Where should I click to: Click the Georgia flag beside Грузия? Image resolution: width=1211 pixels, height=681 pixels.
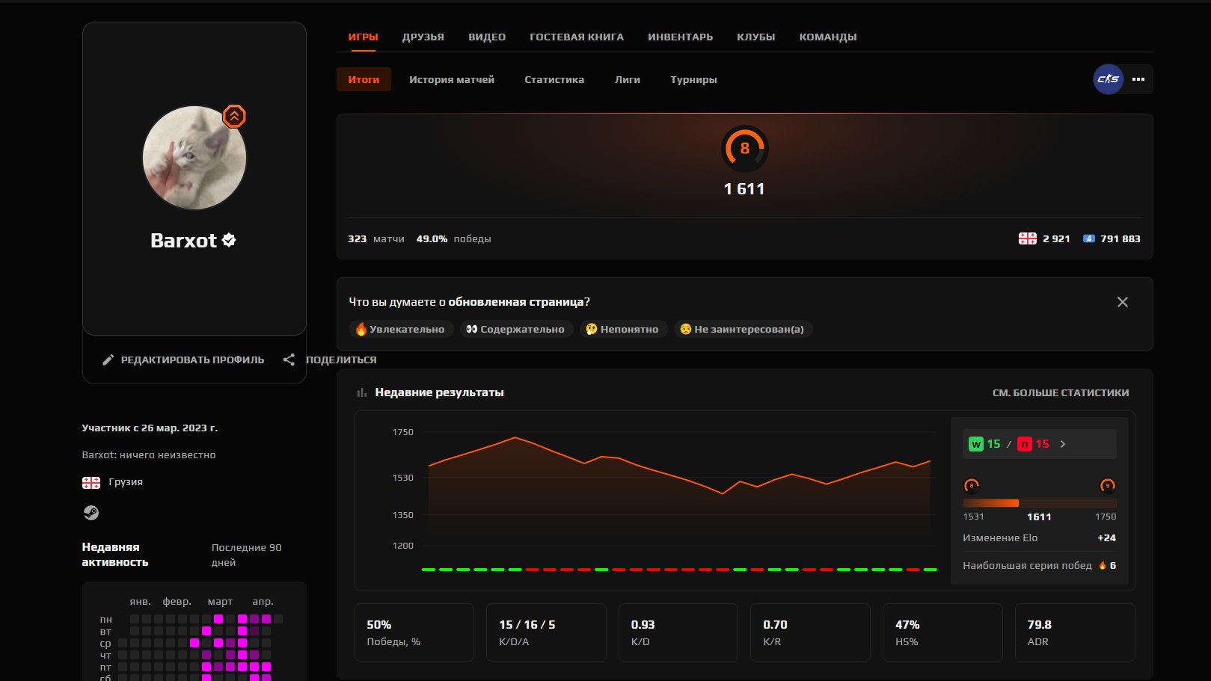91,482
